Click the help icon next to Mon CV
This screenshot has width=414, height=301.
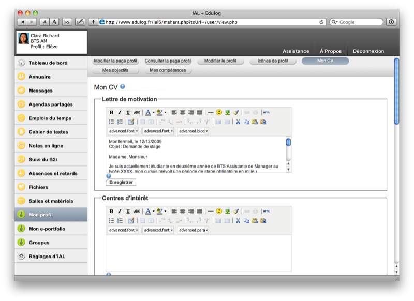(x=123, y=87)
